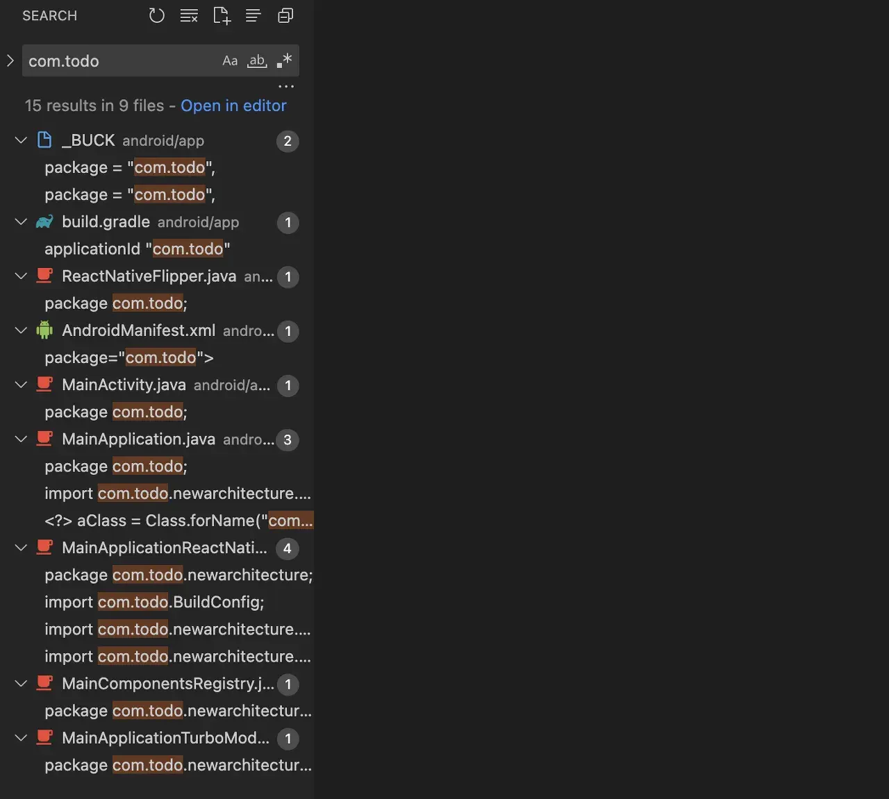Open MainComponentsRegistry.j... file entry

click(x=157, y=684)
